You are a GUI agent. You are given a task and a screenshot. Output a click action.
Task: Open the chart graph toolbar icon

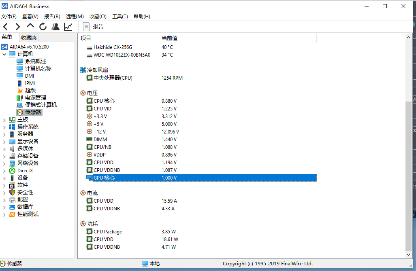(68, 26)
